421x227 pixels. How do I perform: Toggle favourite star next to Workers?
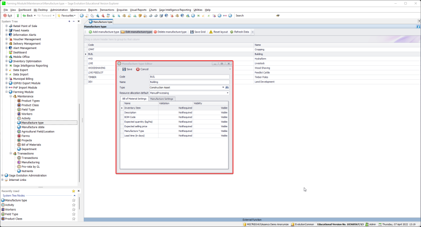73,209
